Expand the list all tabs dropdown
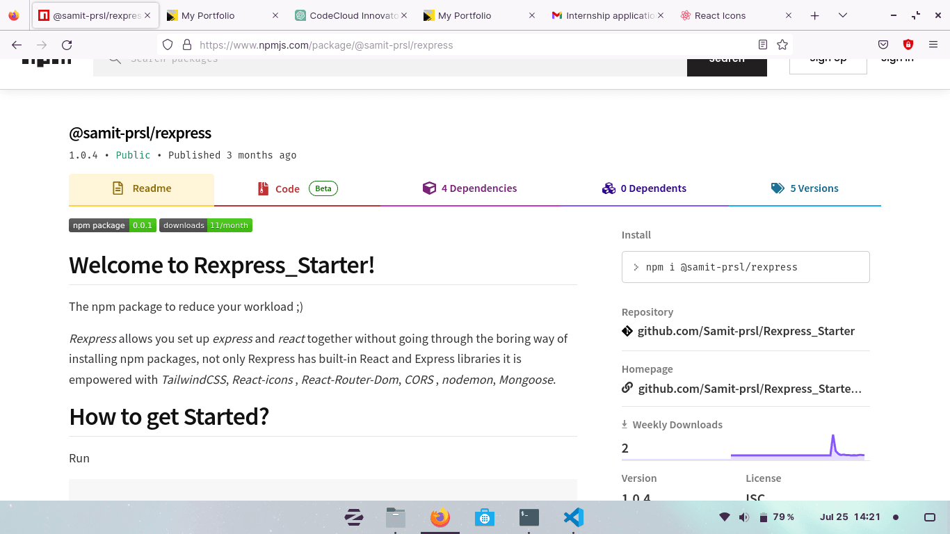The width and height of the screenshot is (950, 534). tap(843, 15)
